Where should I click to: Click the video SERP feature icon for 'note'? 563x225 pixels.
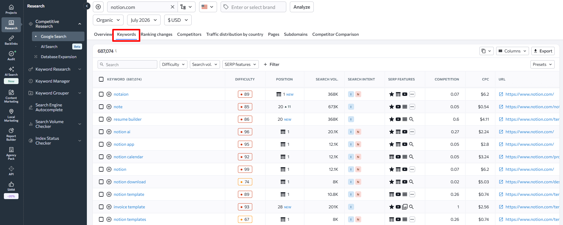(398, 107)
